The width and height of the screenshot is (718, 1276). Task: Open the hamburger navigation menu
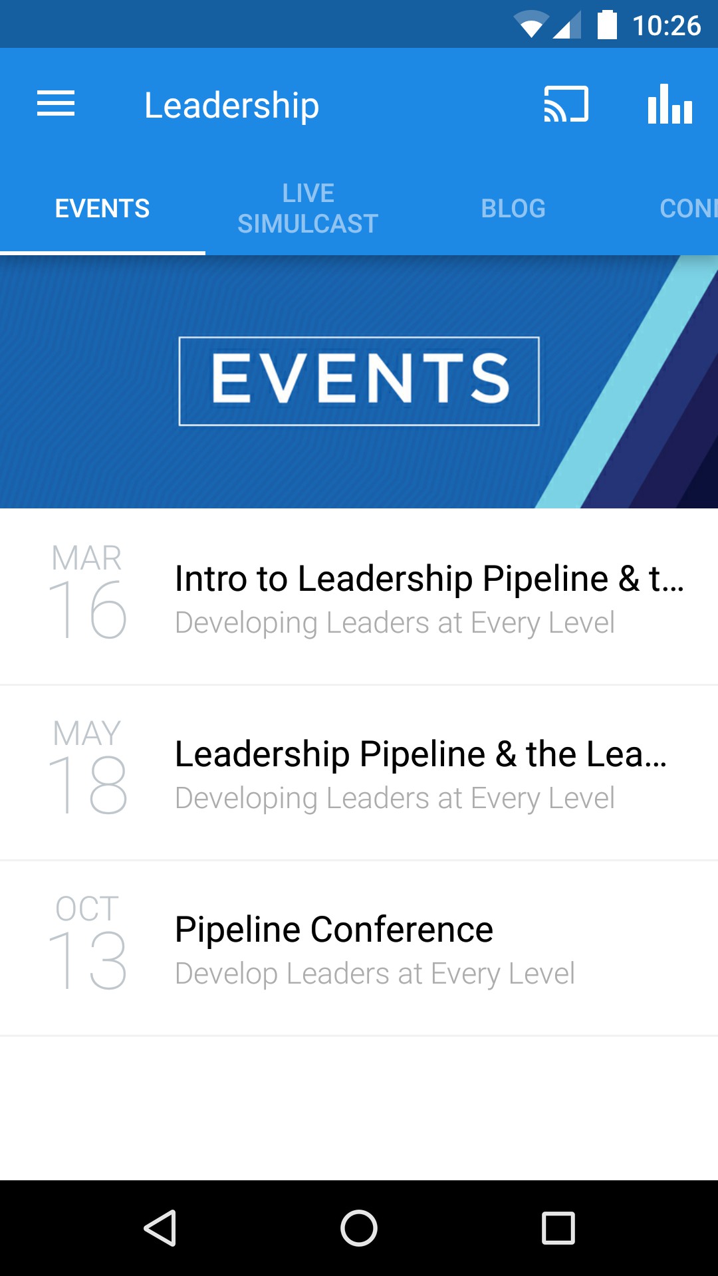point(56,104)
